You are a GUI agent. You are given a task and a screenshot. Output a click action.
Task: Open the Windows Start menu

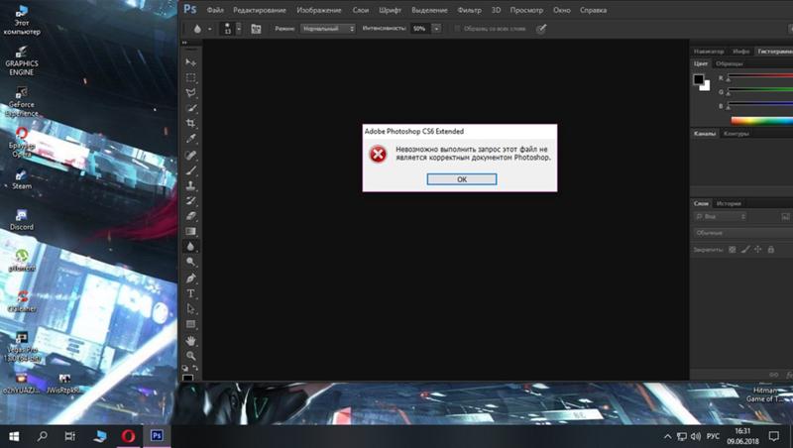[14, 436]
